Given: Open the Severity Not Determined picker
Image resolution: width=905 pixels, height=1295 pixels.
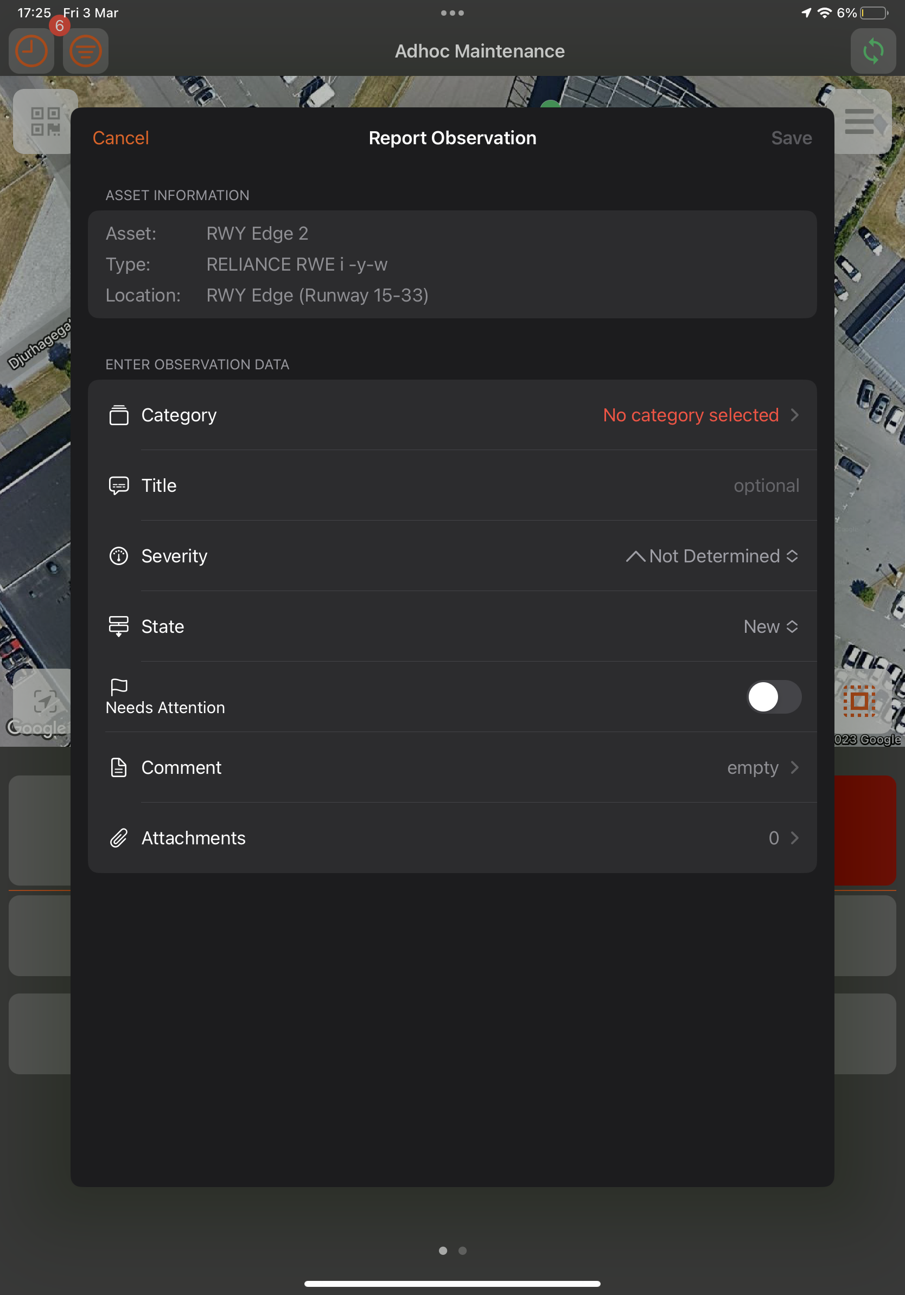Looking at the screenshot, I should [712, 556].
